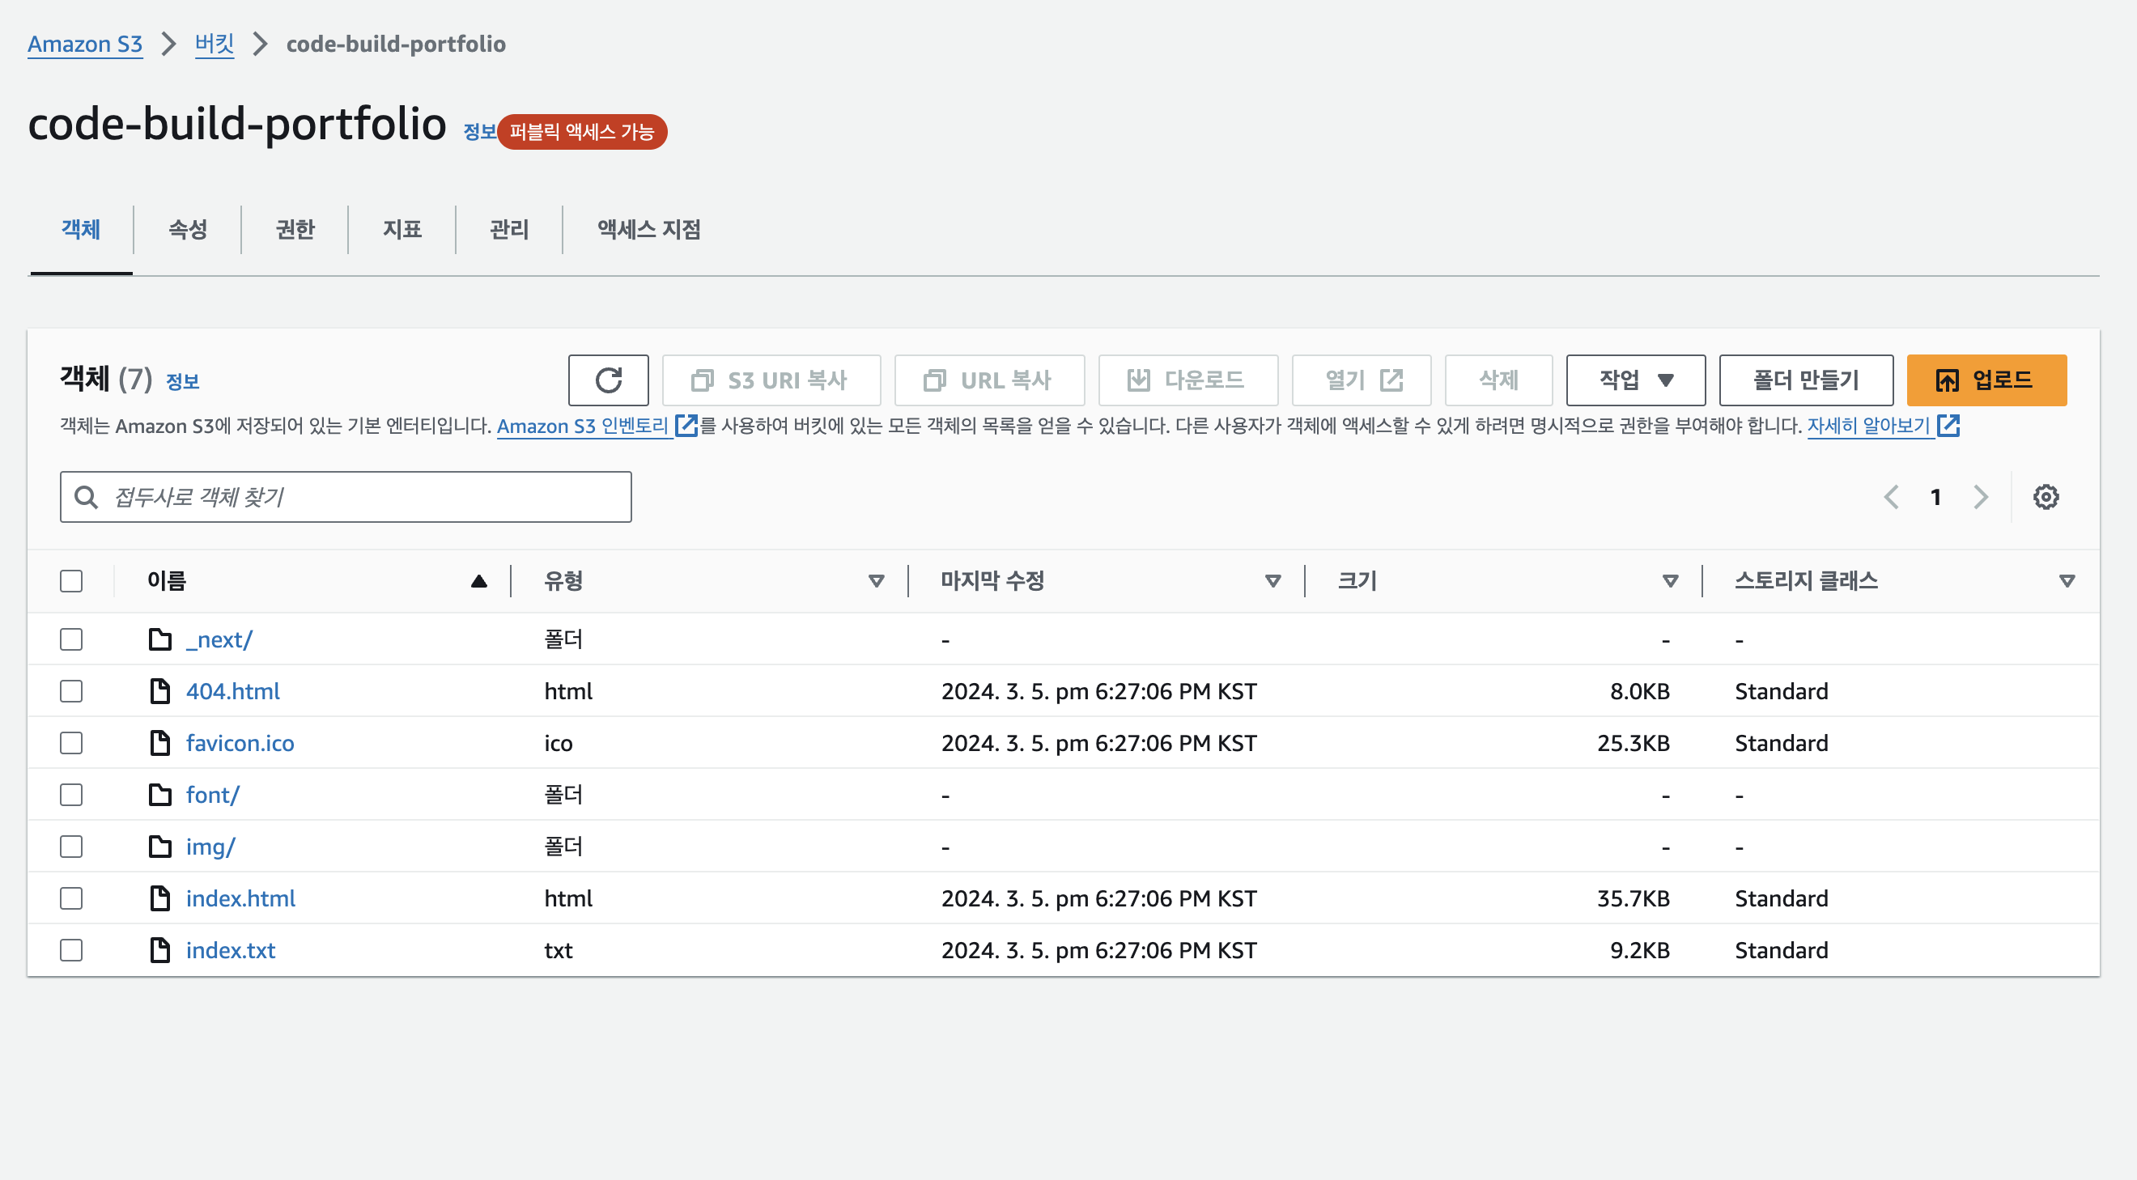The height and width of the screenshot is (1180, 2137).
Task: Open table preferences gear icon
Action: tap(2045, 497)
